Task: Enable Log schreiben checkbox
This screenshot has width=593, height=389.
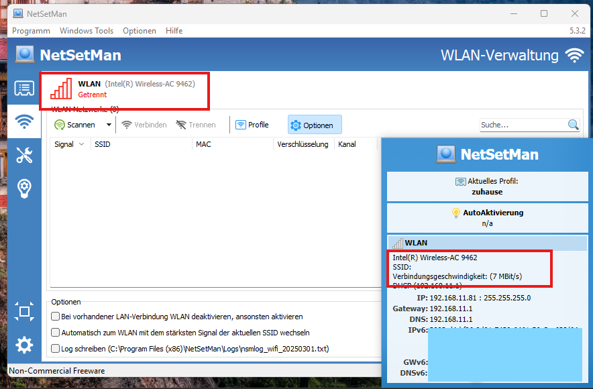Action: [x=55, y=348]
